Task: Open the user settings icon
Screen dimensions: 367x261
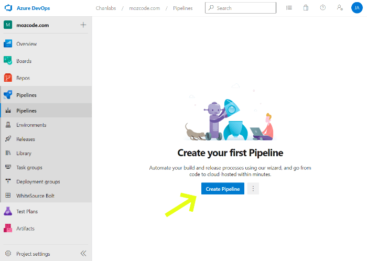Action: tap(339, 8)
